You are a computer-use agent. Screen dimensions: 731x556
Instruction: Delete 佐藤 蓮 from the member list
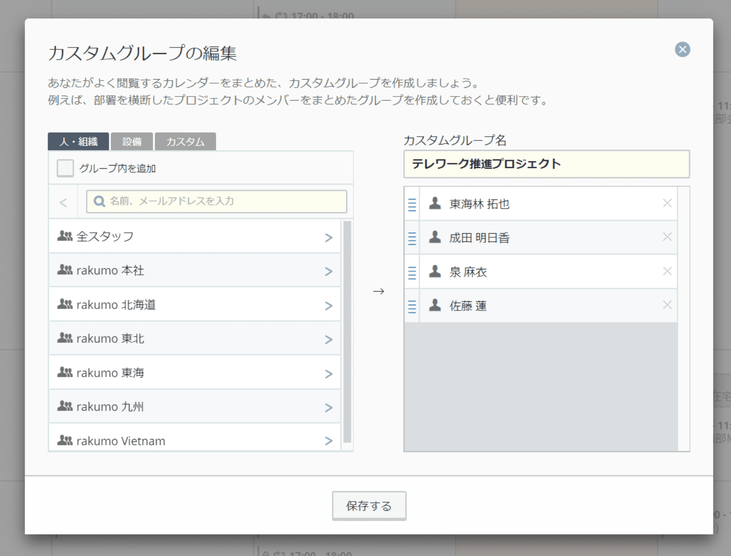(667, 305)
